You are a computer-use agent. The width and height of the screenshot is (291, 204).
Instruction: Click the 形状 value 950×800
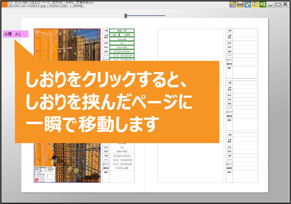point(122,48)
